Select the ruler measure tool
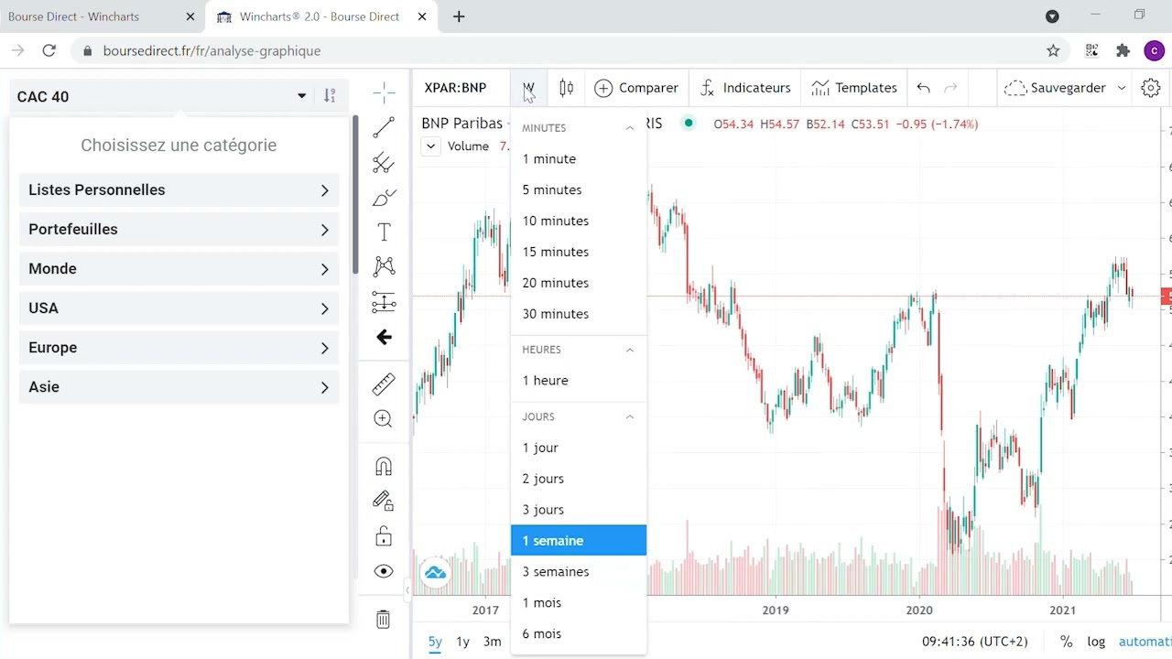The image size is (1172, 659). (384, 384)
